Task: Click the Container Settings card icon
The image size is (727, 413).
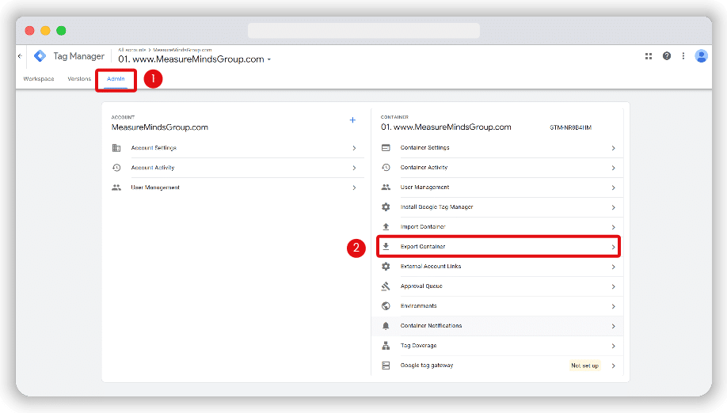Action: [386, 148]
